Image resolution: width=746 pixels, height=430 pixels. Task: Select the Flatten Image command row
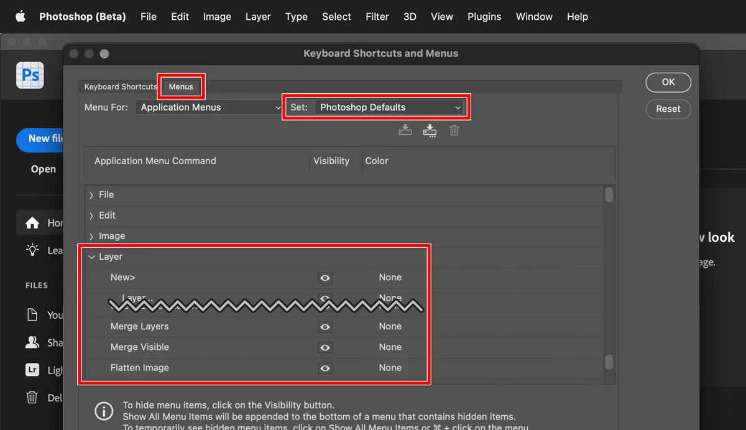344,368
